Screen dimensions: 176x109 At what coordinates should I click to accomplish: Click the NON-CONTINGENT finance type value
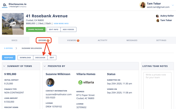[14, 93]
